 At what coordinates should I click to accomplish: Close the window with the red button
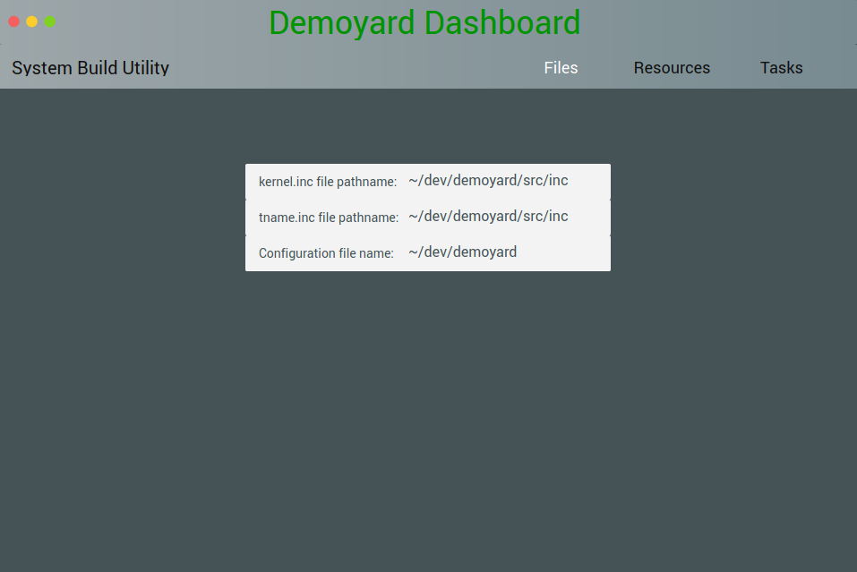[14, 21]
